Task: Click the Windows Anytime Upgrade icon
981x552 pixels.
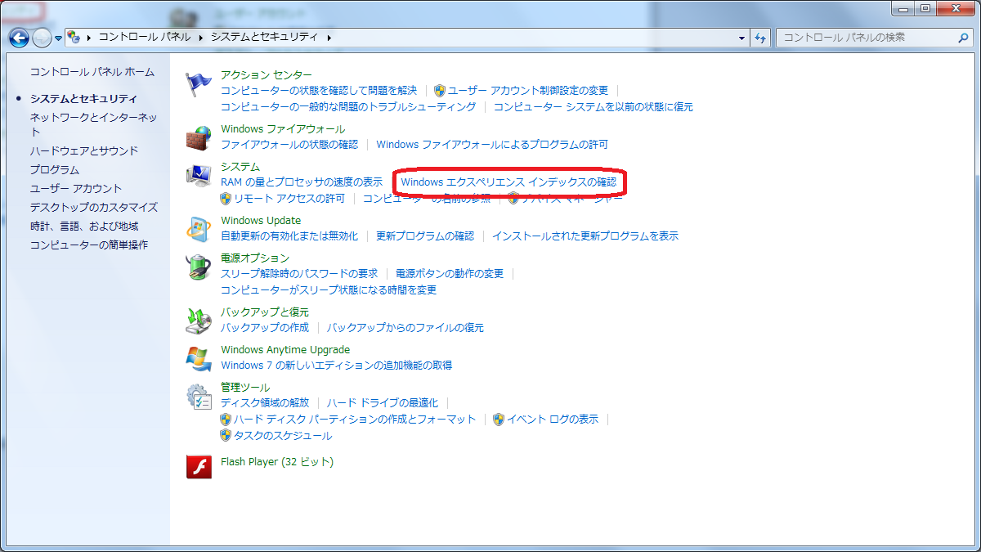Action: (x=199, y=359)
